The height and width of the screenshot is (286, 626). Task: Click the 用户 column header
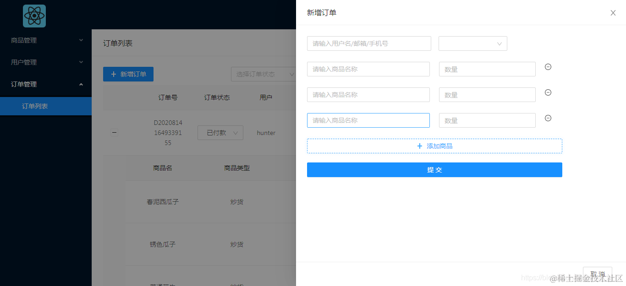[x=266, y=97]
